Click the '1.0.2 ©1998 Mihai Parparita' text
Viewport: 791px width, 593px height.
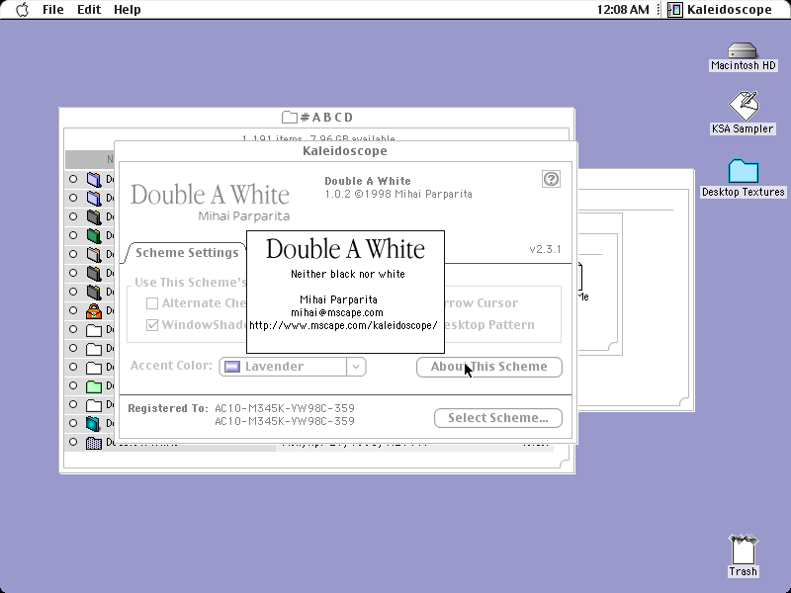[x=398, y=194]
